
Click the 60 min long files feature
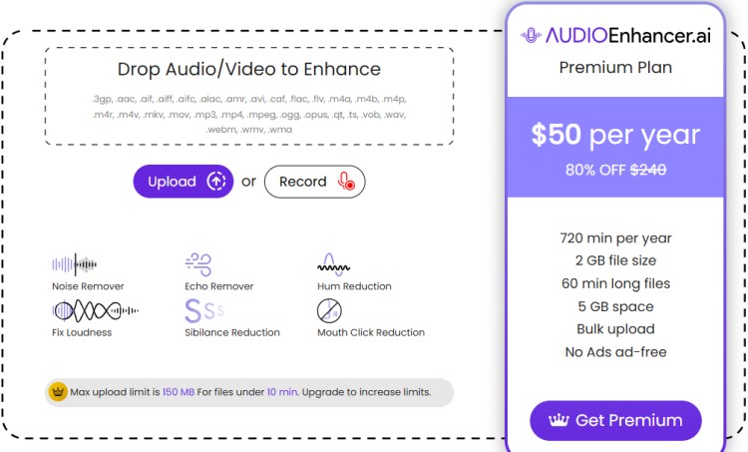point(615,283)
